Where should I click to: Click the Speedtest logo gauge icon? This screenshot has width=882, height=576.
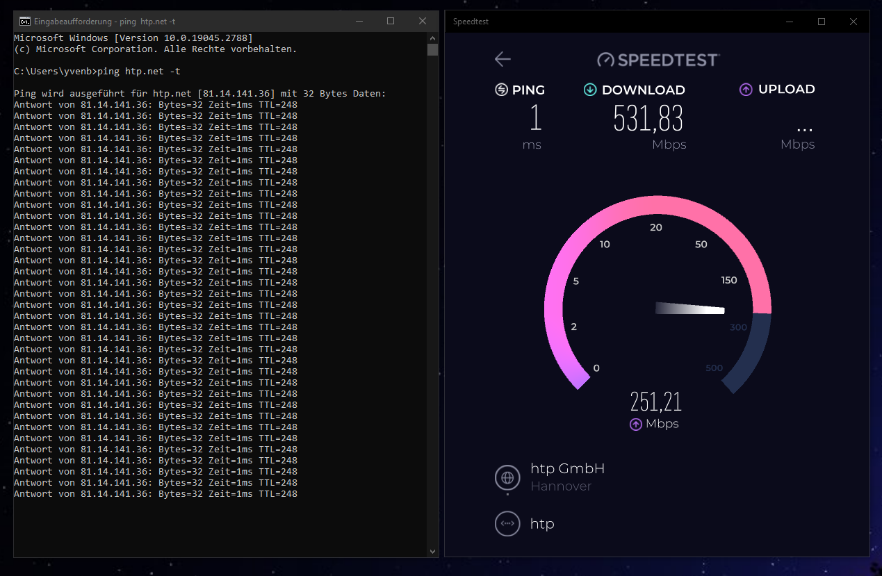[606, 60]
